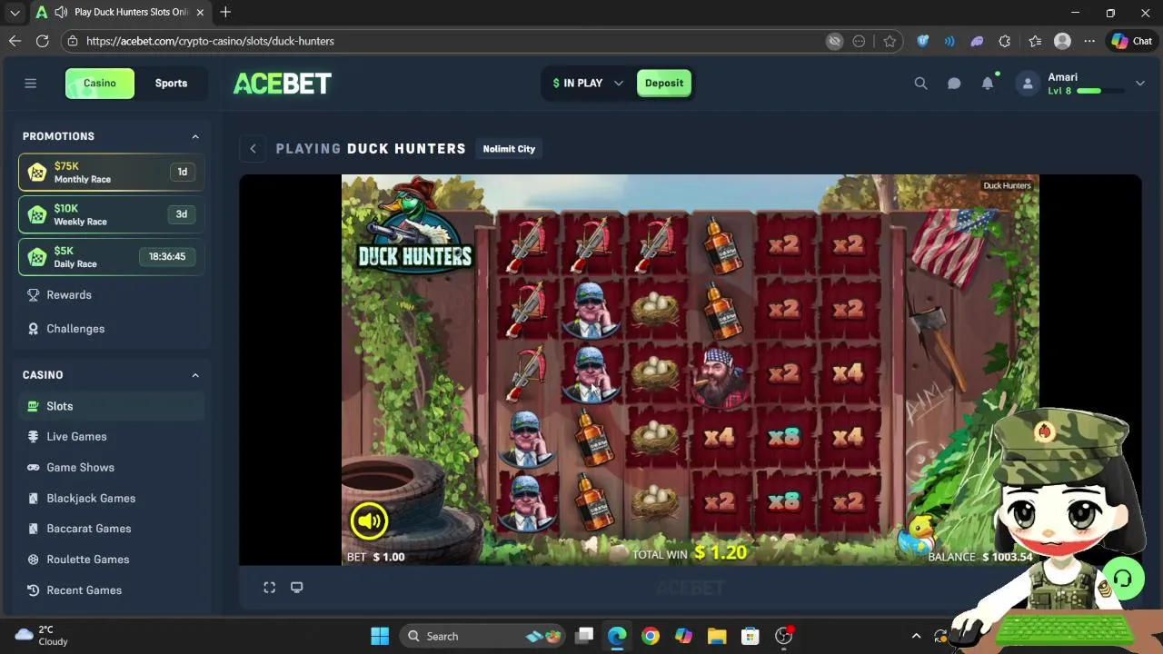The image size is (1163, 654).
Task: Open the browser tab list dropdown
Action: pyautogui.click(x=15, y=13)
